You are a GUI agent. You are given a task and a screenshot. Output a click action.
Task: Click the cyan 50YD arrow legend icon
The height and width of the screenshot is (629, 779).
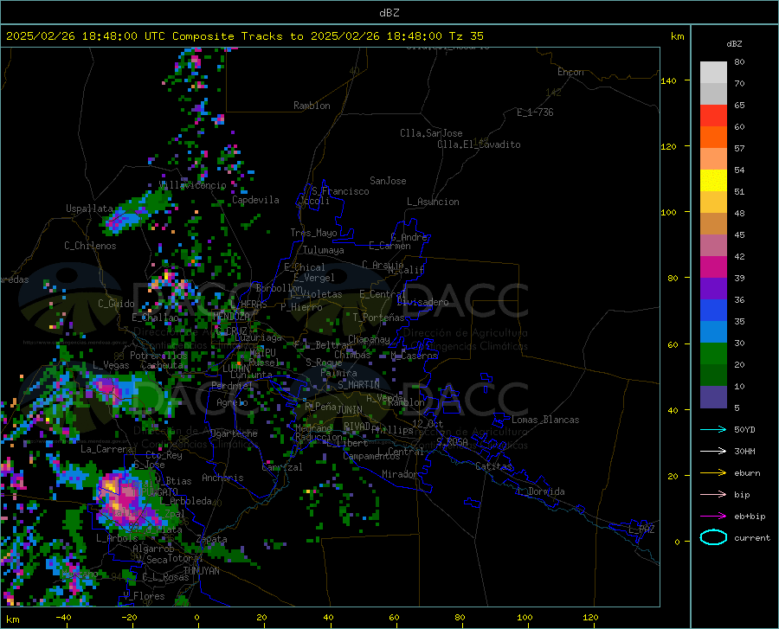click(713, 429)
